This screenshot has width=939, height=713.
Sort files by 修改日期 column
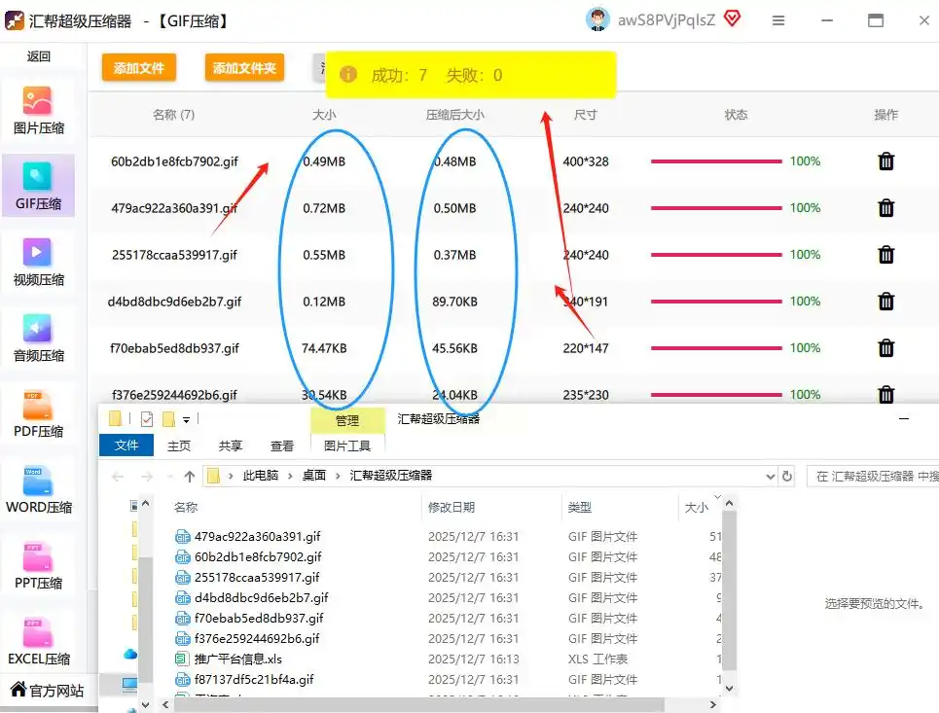(x=451, y=508)
